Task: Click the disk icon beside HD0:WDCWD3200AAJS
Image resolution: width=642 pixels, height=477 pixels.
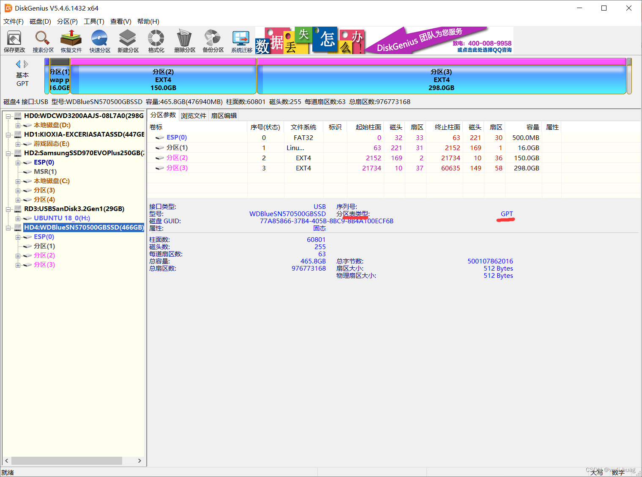Action: click(18, 115)
